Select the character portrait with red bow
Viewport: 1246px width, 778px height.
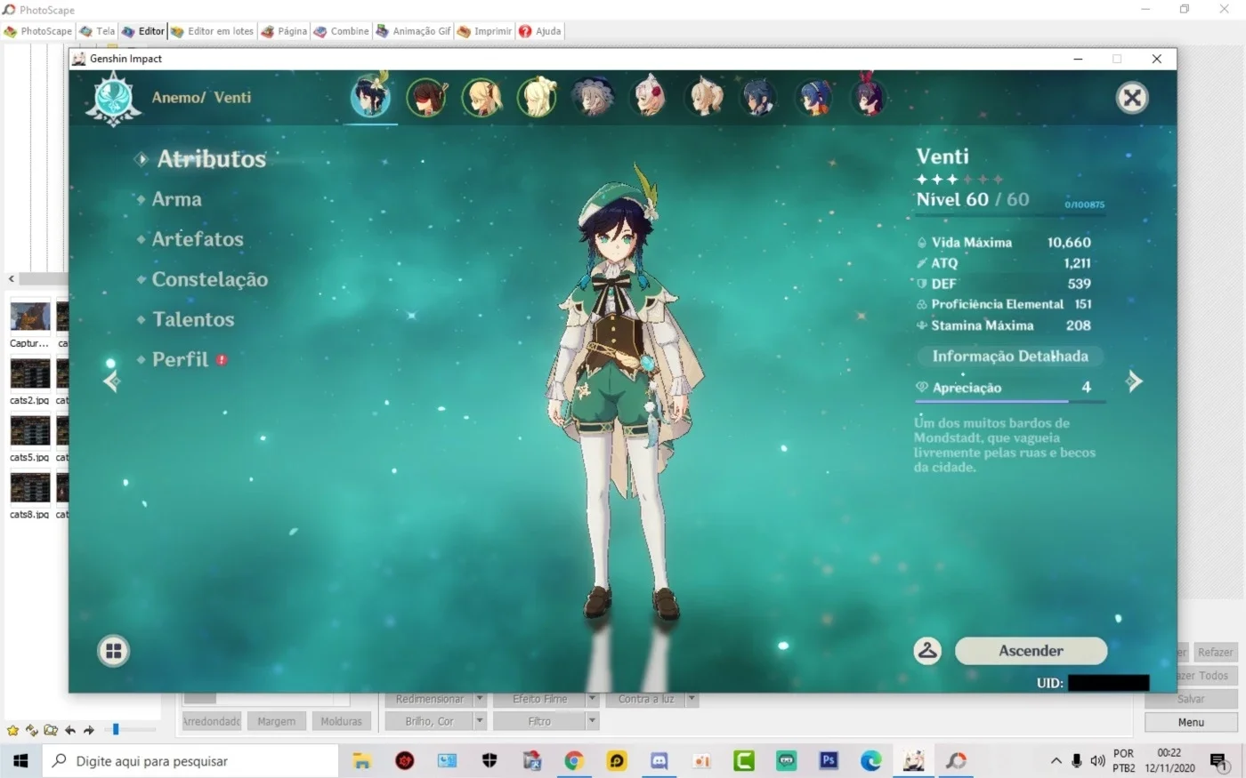(x=869, y=98)
